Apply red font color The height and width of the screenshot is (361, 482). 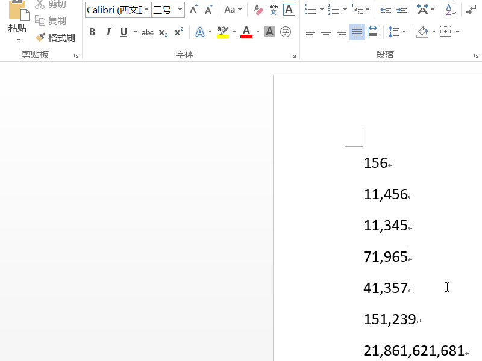pyautogui.click(x=246, y=32)
